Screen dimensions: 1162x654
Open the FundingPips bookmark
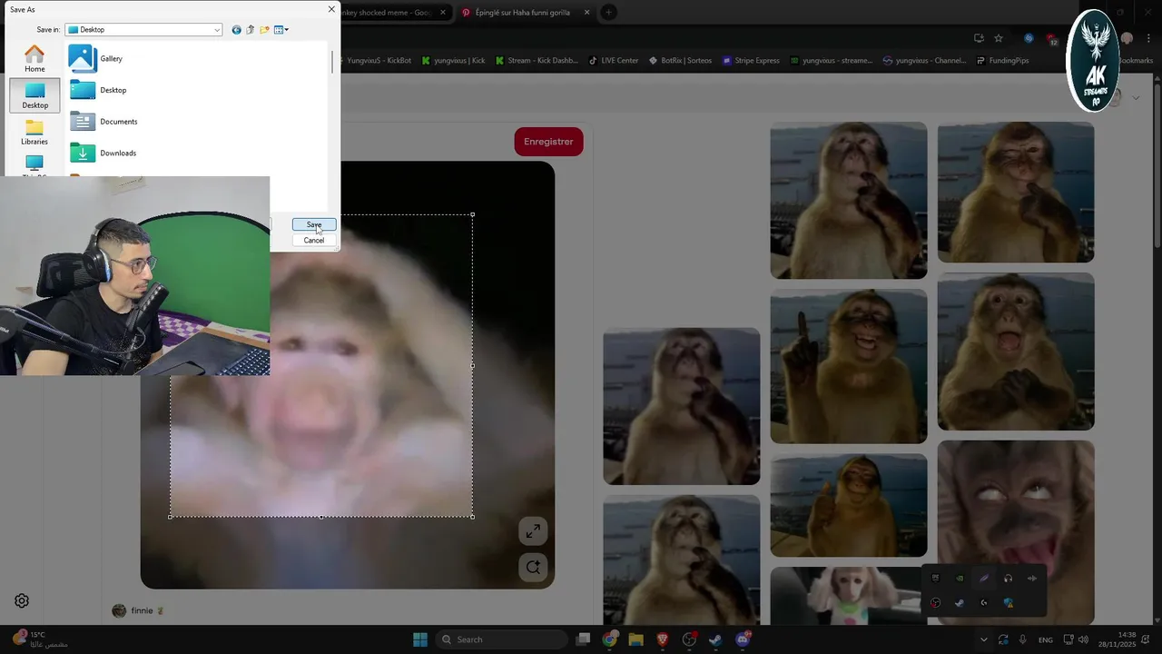point(1003,61)
